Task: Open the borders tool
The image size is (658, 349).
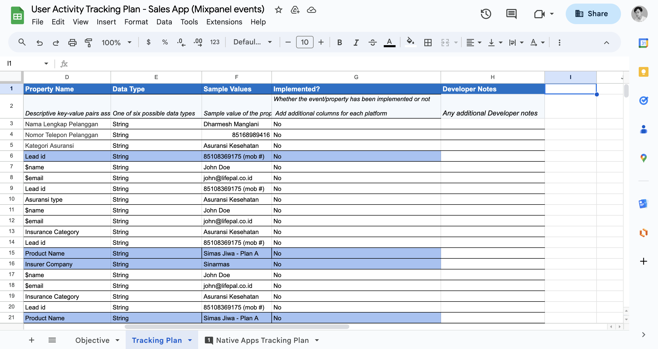Action: 428,42
